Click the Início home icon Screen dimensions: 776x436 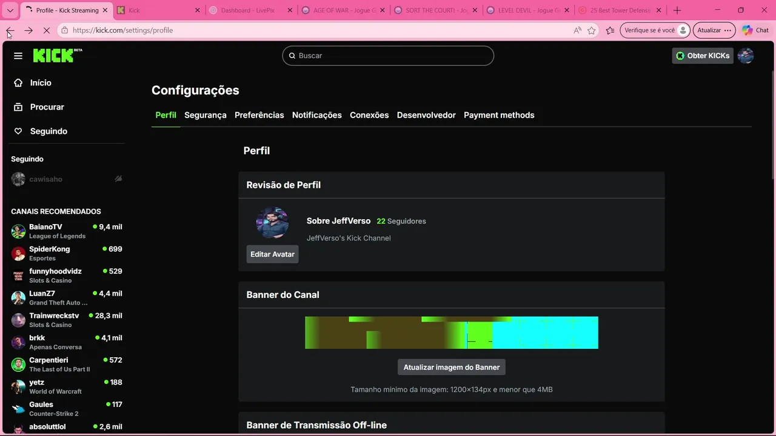[18, 83]
